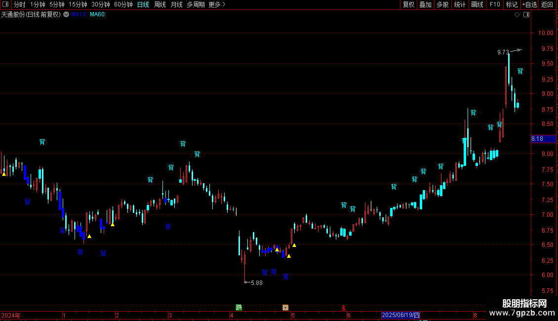Click the 8.18 price cursor label
558x321 pixels.
pyautogui.click(x=543, y=139)
